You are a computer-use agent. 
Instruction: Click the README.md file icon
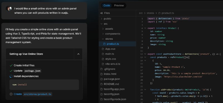click(x=101, y=84)
